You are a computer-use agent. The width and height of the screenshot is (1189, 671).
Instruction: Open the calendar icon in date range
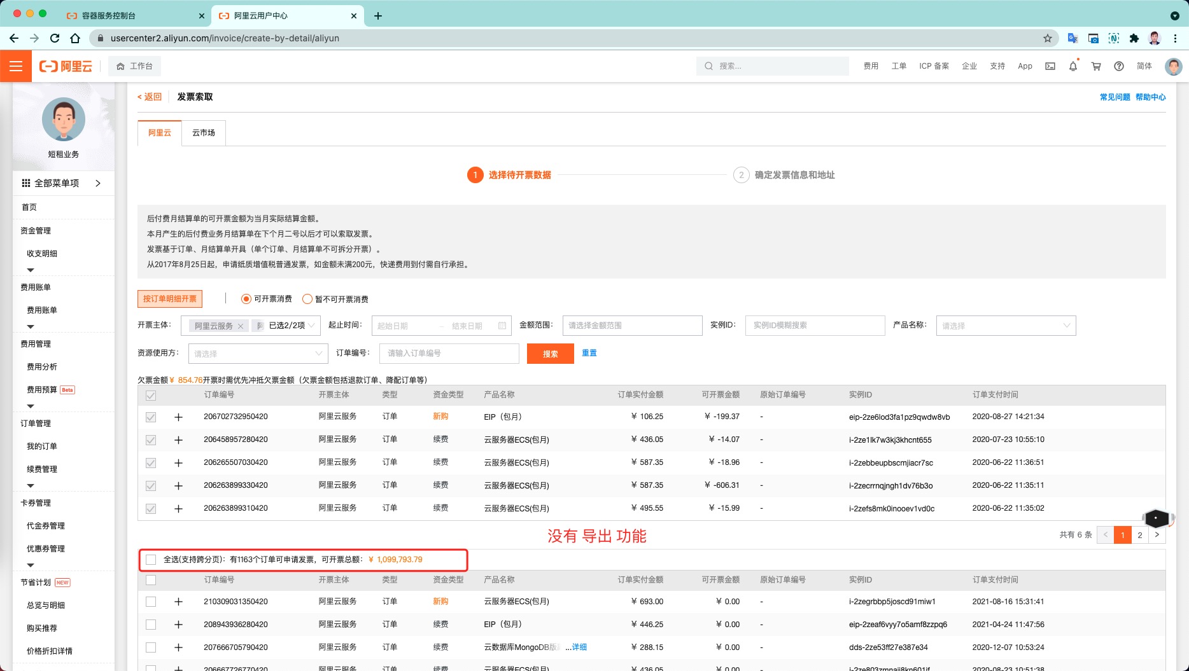point(502,326)
